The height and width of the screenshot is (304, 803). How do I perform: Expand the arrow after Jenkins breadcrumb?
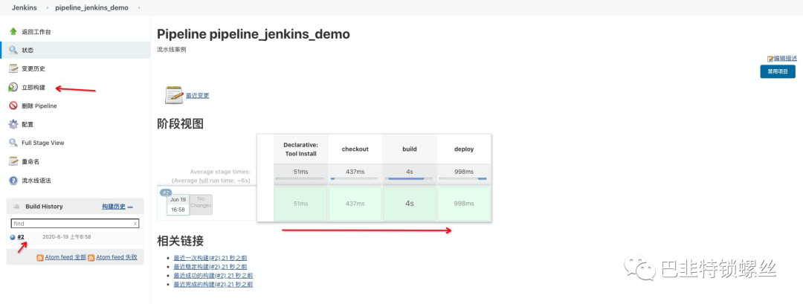coord(46,7)
